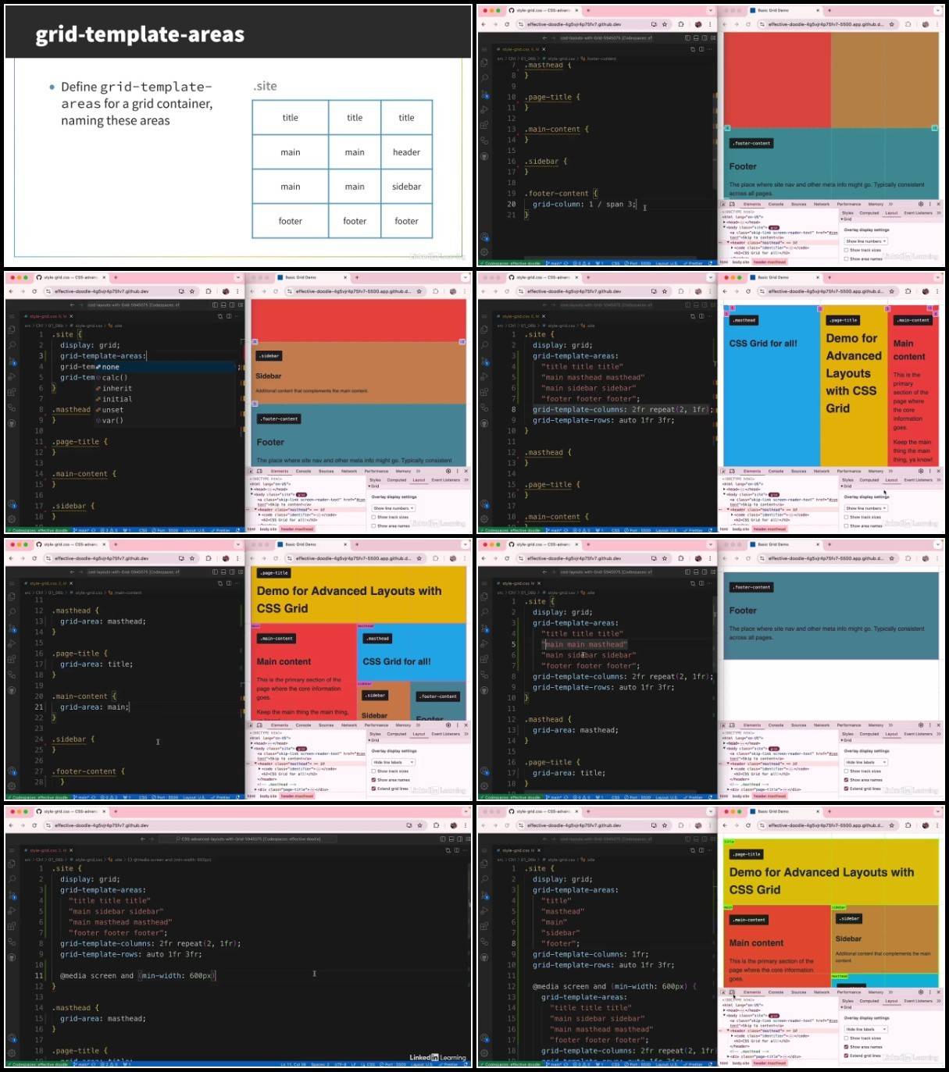Viewport: 949px width, 1072px height.
Task: Uncheck 'Show area names' in the 'main main masthead' frame
Action: (x=846, y=780)
